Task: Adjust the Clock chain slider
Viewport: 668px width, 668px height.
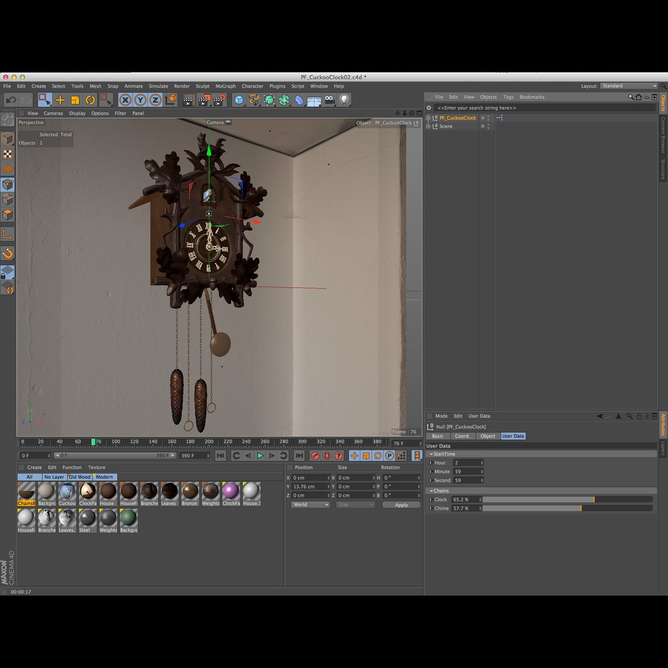Action: click(567, 500)
